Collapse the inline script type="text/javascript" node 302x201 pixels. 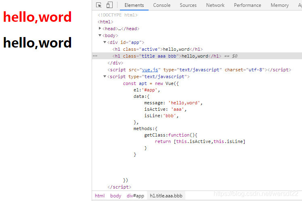(x=105, y=77)
